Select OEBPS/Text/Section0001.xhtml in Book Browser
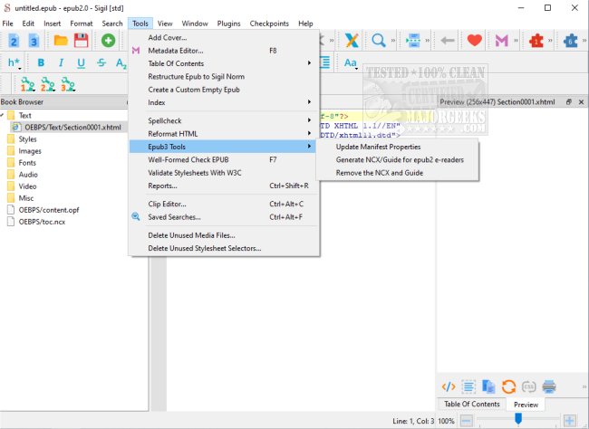The image size is (589, 429). click(x=72, y=128)
